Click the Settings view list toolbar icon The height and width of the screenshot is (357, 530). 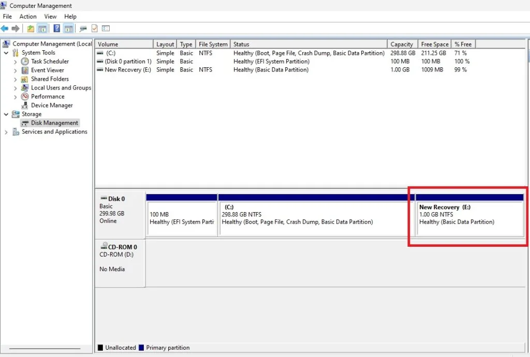click(x=106, y=28)
